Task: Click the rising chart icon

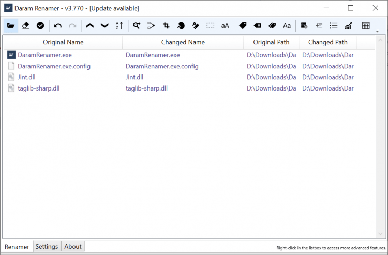Action: [348, 25]
